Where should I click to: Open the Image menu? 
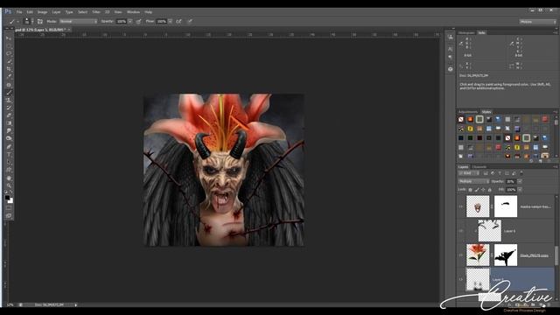[42, 12]
